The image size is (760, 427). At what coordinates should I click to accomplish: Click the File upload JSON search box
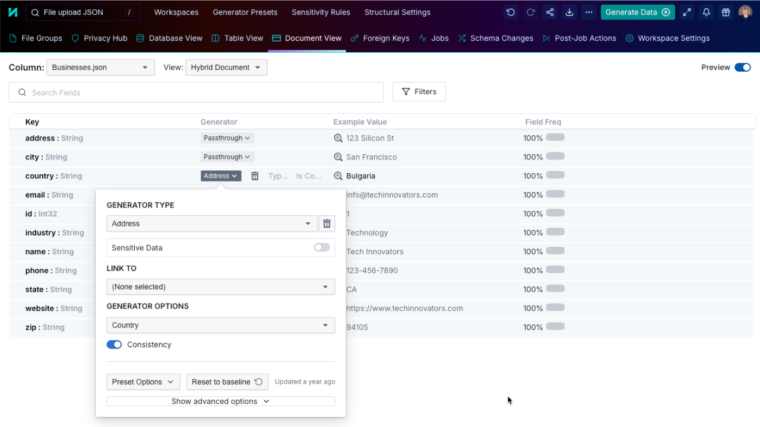[x=83, y=12]
